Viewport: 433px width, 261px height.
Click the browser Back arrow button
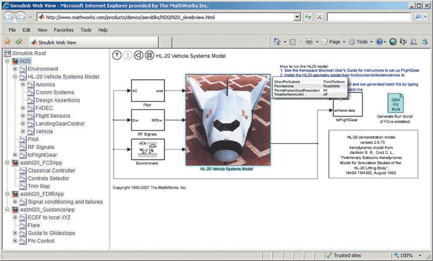9,17
